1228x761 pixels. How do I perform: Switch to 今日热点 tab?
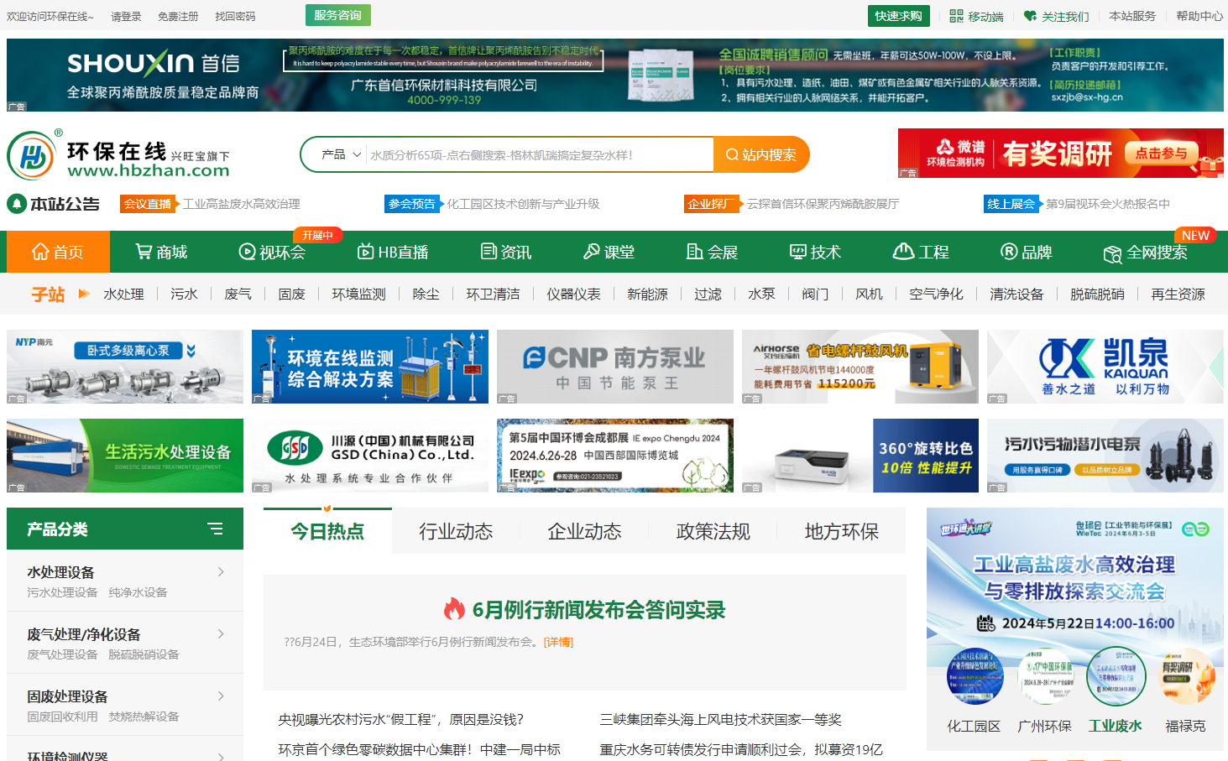[327, 531]
